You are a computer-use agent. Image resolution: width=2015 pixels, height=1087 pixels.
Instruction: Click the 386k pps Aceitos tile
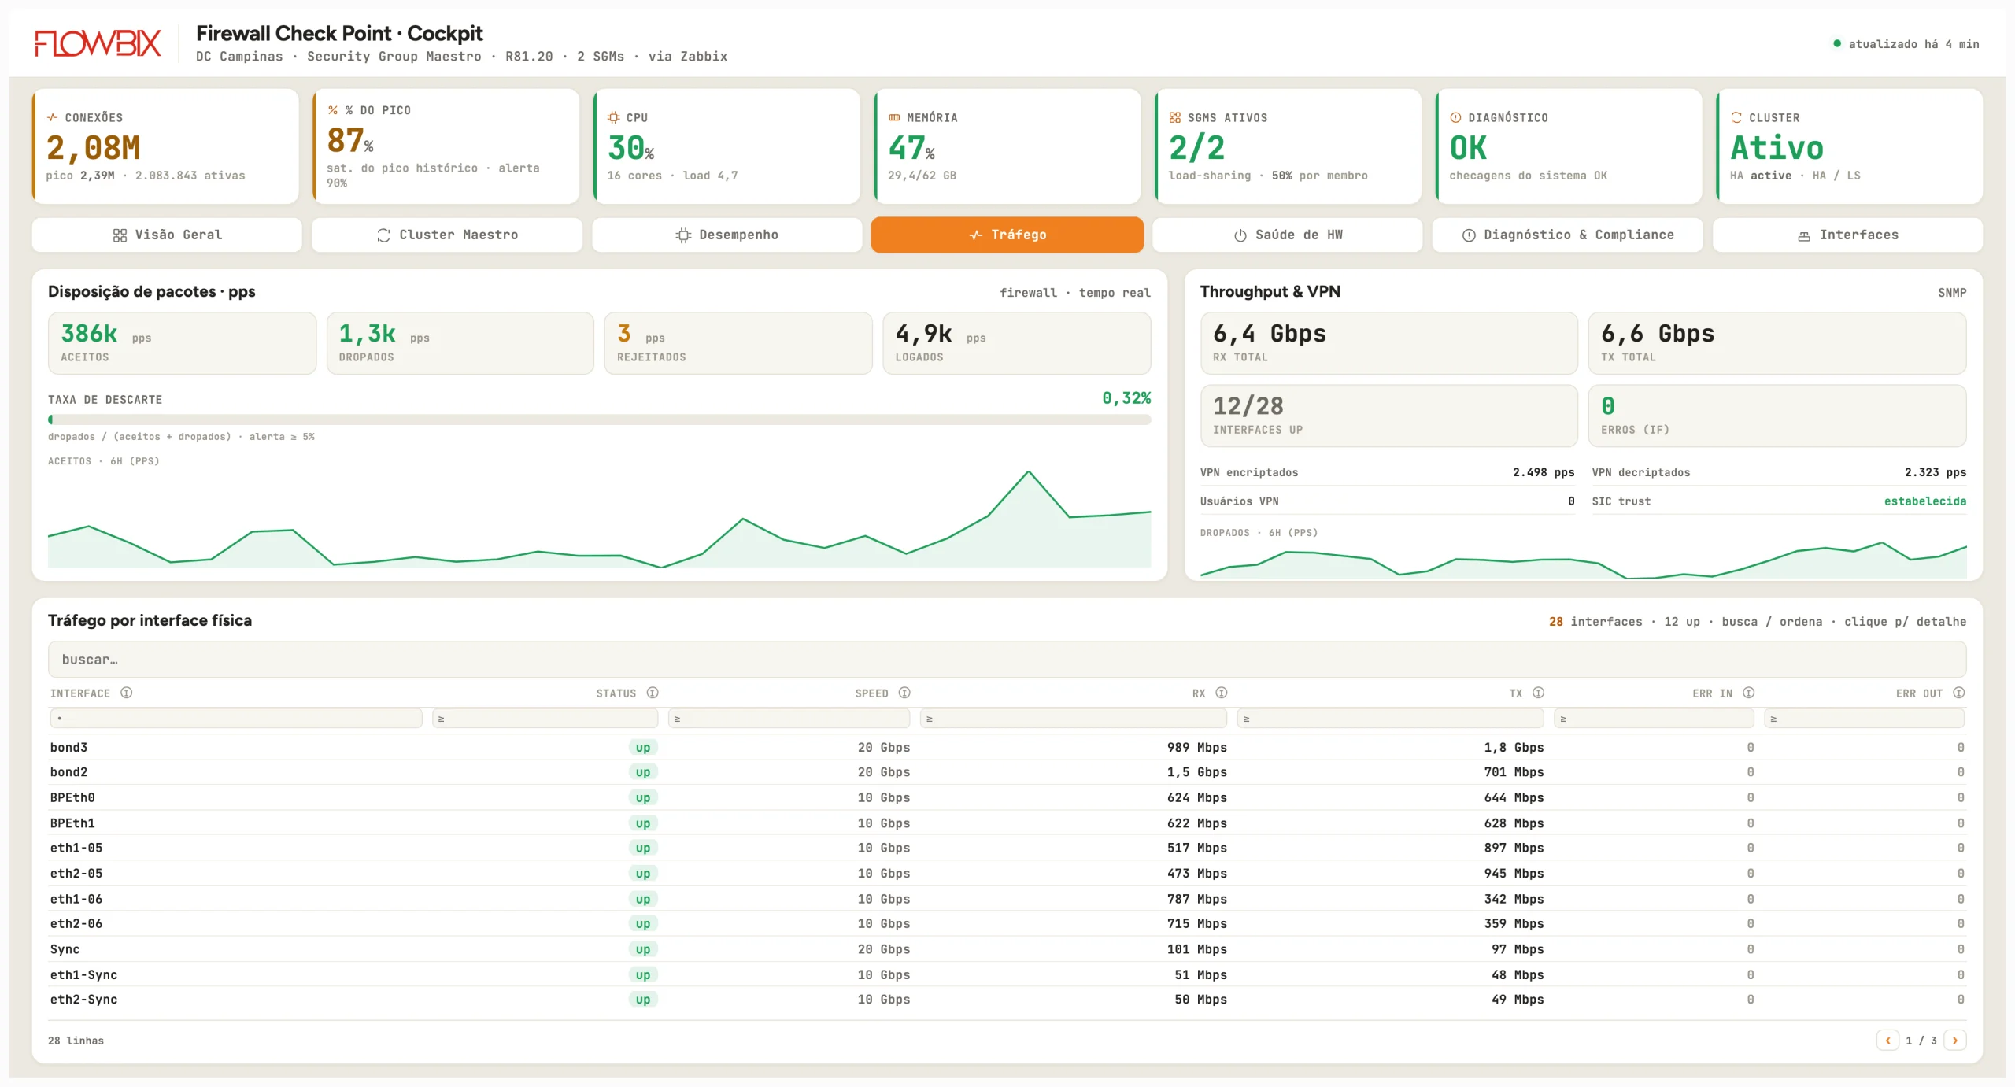182,343
